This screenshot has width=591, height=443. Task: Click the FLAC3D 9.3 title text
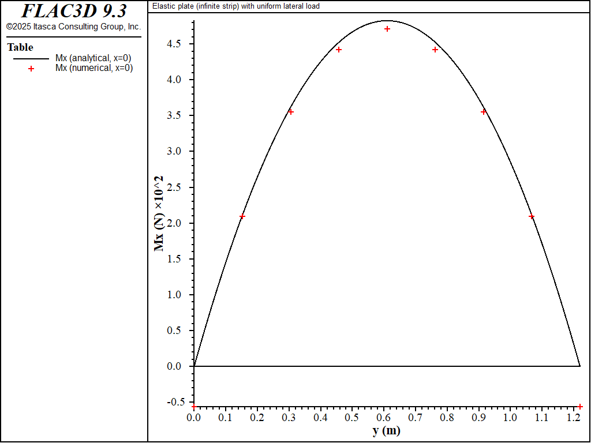74,12
